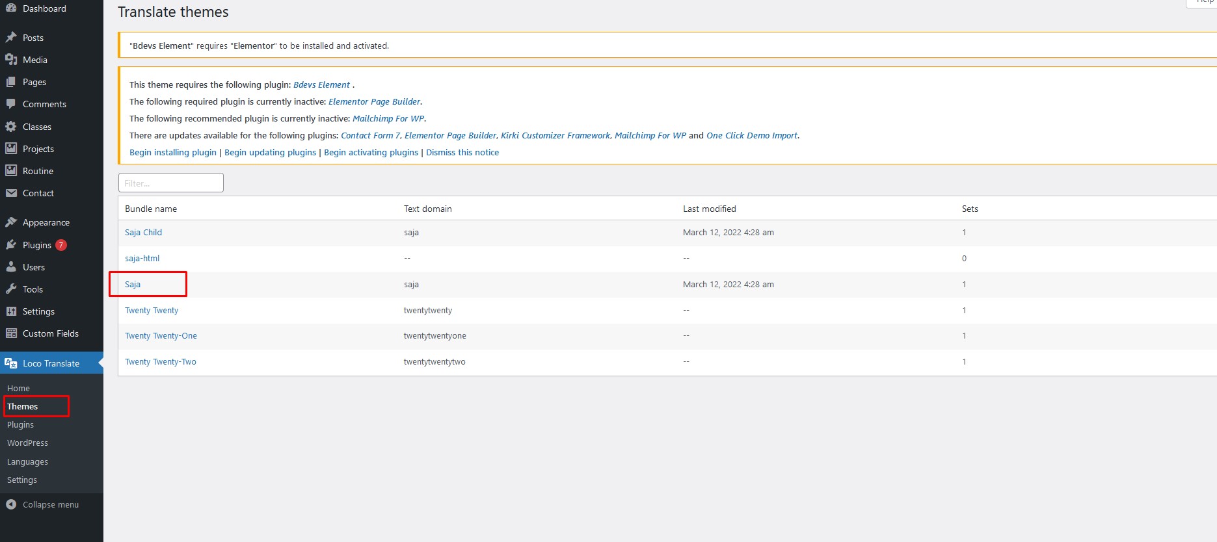Screen dimensions: 1217x542
Task: Go to Appearance menu
Action: [46, 222]
